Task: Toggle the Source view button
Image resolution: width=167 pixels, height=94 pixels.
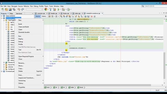Action: coord(38,16)
